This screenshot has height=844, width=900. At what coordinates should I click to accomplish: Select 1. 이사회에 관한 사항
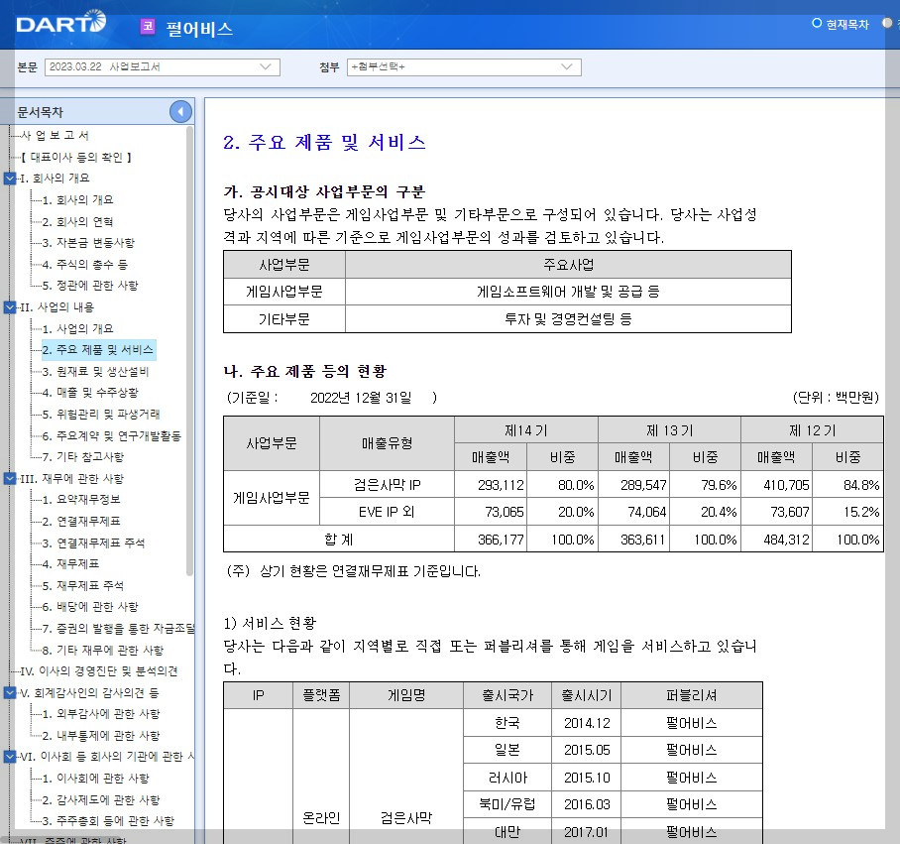point(96,779)
